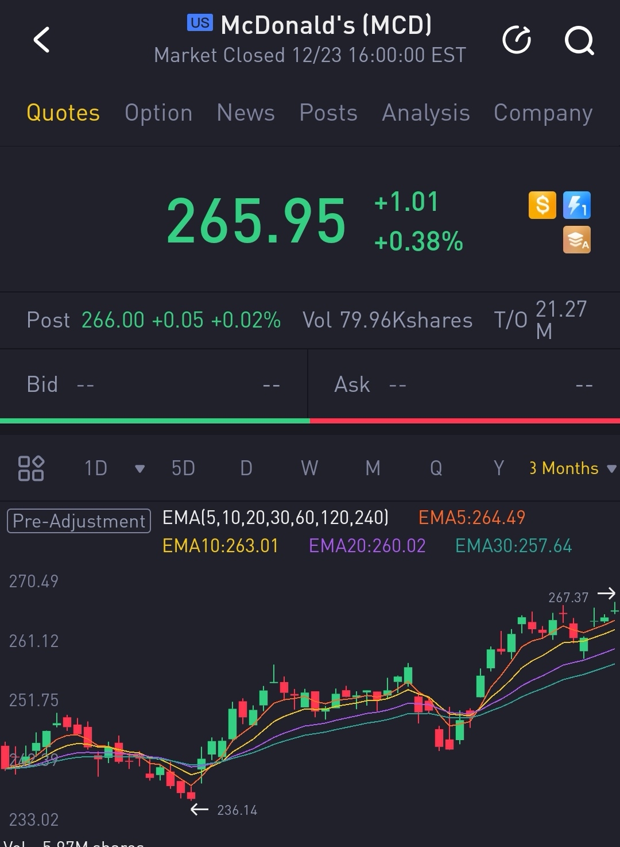Switch to the Quotes tab
The width and height of the screenshot is (620, 847).
coord(63,113)
